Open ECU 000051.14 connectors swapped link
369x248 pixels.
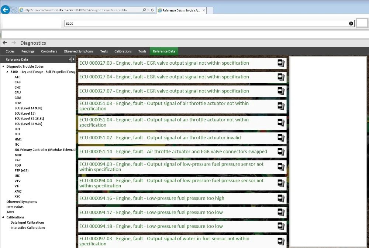pyautogui.click(x=173, y=152)
